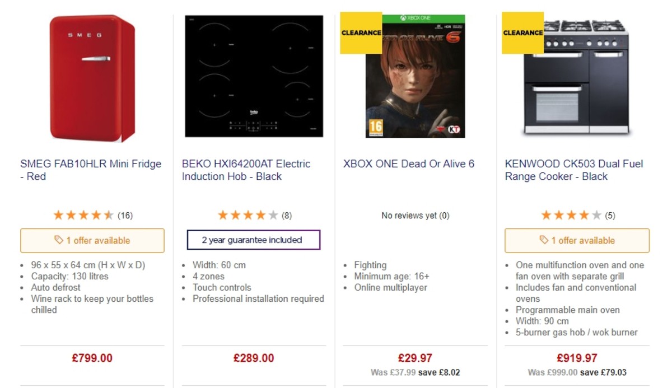This screenshot has height=388, width=672.
Task: Click the KT publisher logo on the game box
Action: [x=454, y=130]
